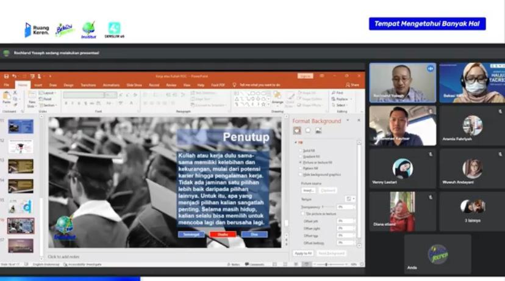Select the Effects pentagon icon in Format Background

tap(307, 130)
